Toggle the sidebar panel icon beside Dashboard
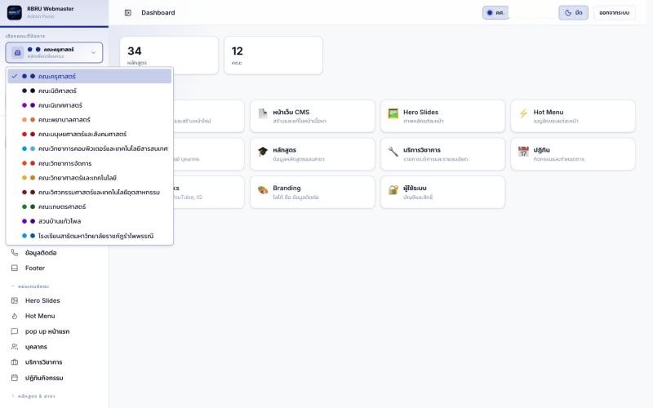 128,13
